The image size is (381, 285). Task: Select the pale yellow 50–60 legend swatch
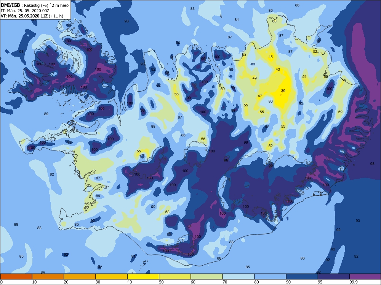175,277
